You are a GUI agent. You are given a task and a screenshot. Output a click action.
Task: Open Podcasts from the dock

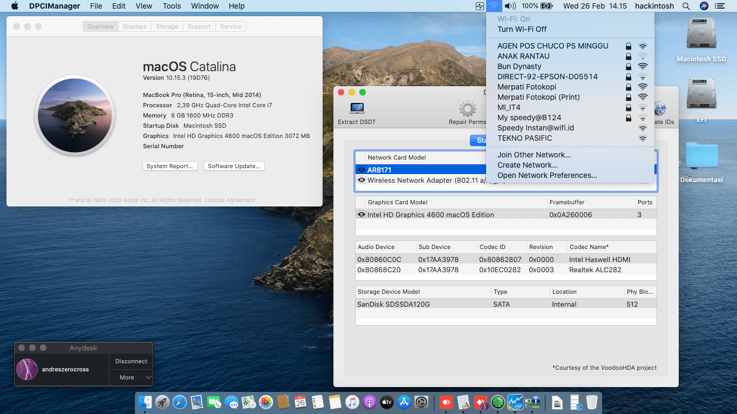pyautogui.click(x=369, y=402)
